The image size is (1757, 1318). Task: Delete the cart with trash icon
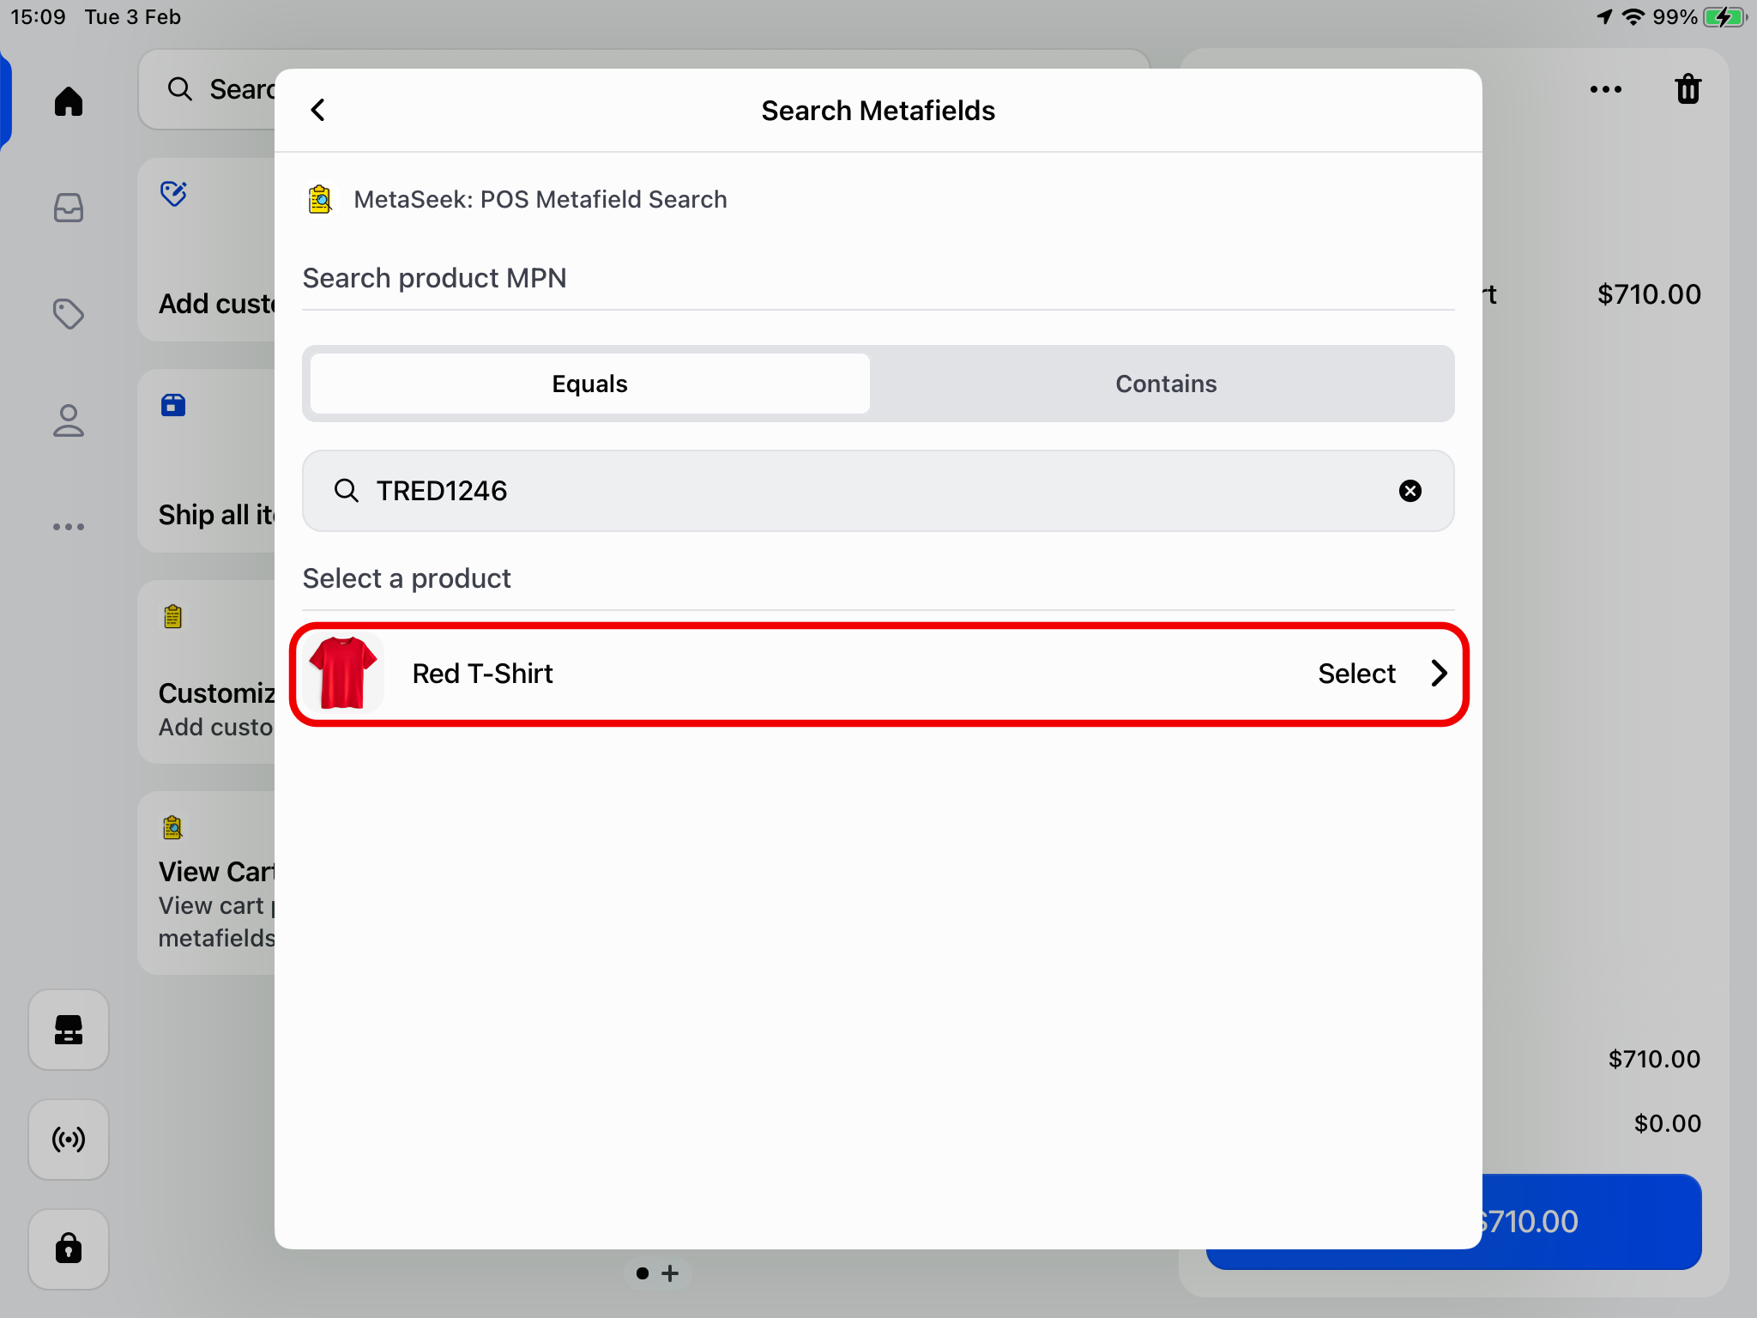1688,89
